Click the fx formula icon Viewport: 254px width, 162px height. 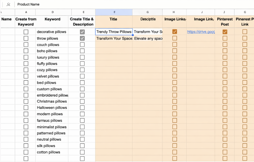click(8, 4)
